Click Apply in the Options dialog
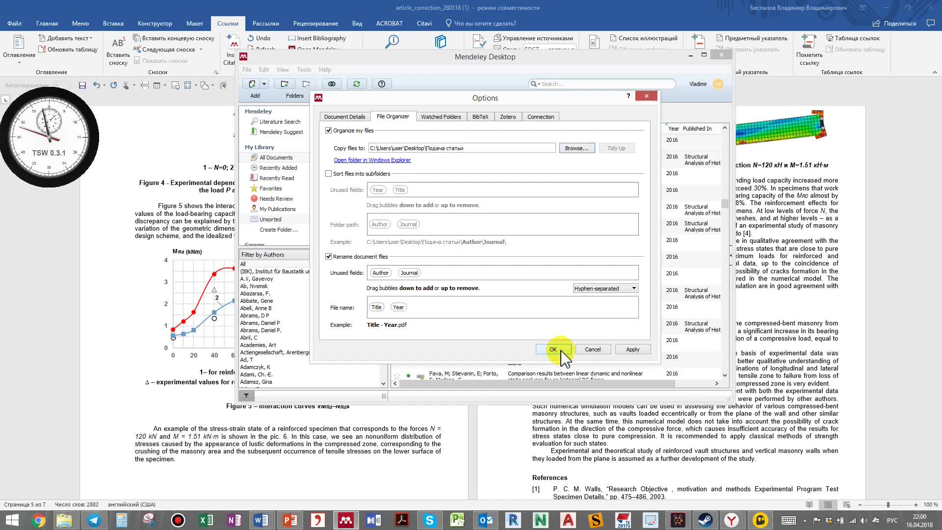 tap(632, 349)
